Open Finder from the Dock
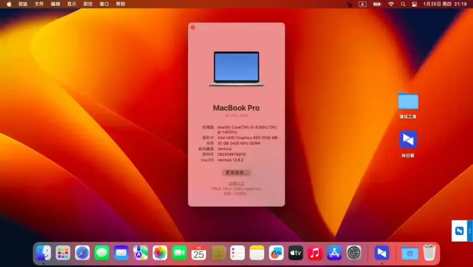 43,253
